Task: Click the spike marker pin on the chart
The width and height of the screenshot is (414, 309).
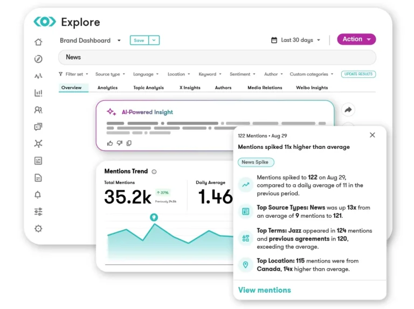Action: click(x=154, y=217)
